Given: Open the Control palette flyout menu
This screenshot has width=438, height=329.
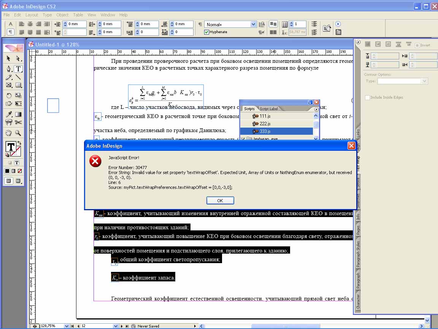Looking at the screenshot, I should coord(338,24).
